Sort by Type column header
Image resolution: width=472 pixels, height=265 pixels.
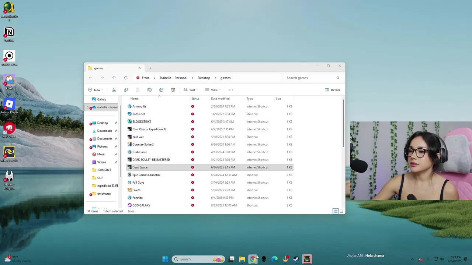[250, 99]
